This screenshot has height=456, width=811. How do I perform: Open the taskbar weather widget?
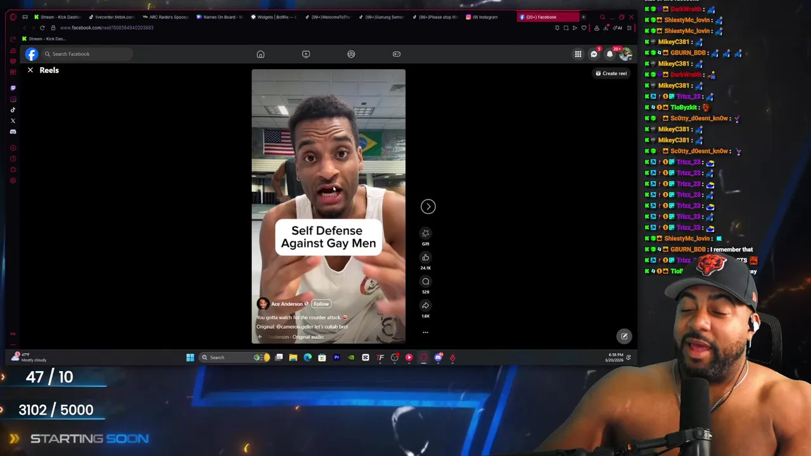(x=29, y=358)
